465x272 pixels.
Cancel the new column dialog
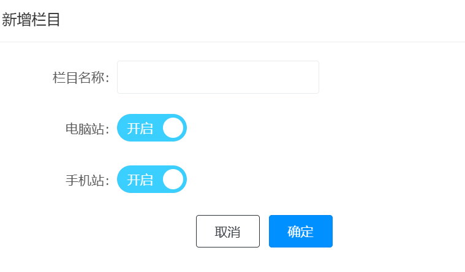pos(227,232)
